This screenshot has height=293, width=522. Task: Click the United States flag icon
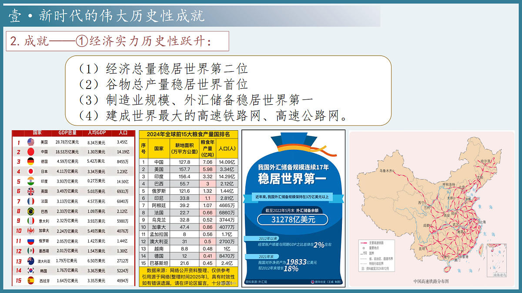(31, 142)
